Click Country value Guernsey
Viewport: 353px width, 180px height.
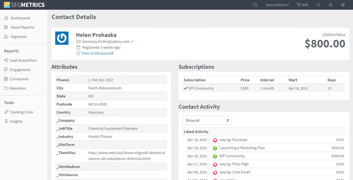[x=96, y=112]
